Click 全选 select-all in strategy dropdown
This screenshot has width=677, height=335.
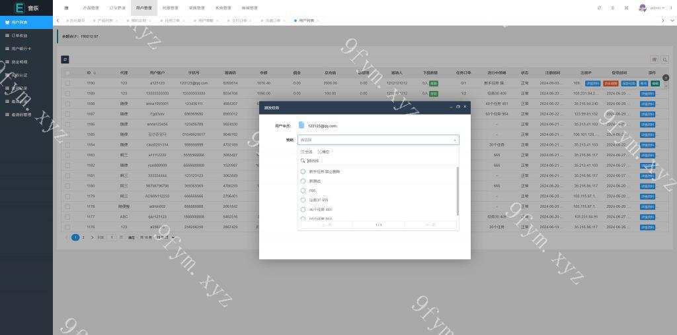306,152
